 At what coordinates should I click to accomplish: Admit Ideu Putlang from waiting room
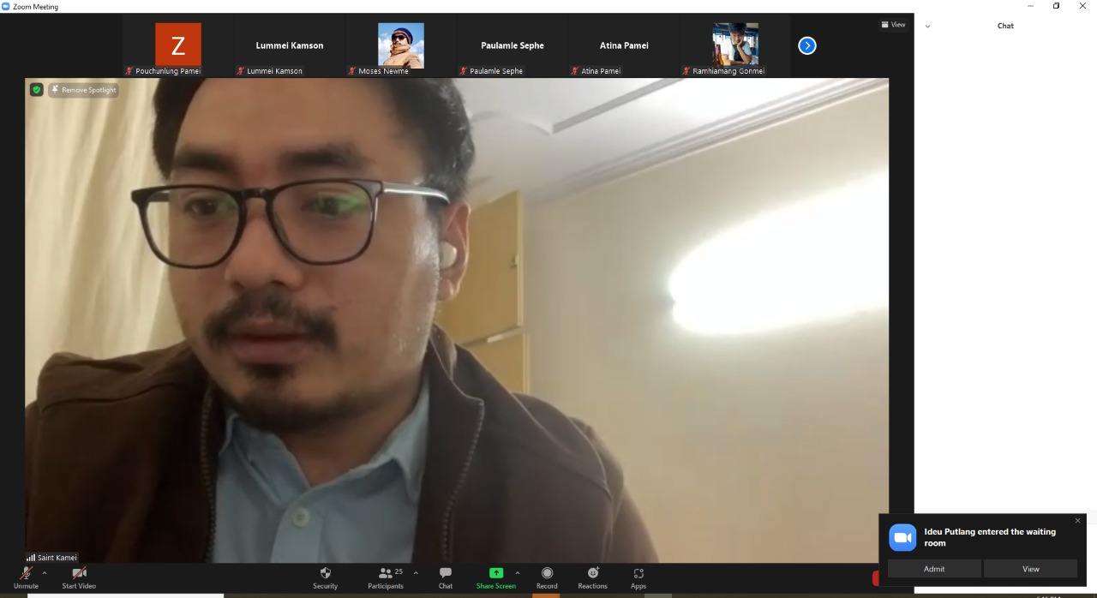coord(934,569)
